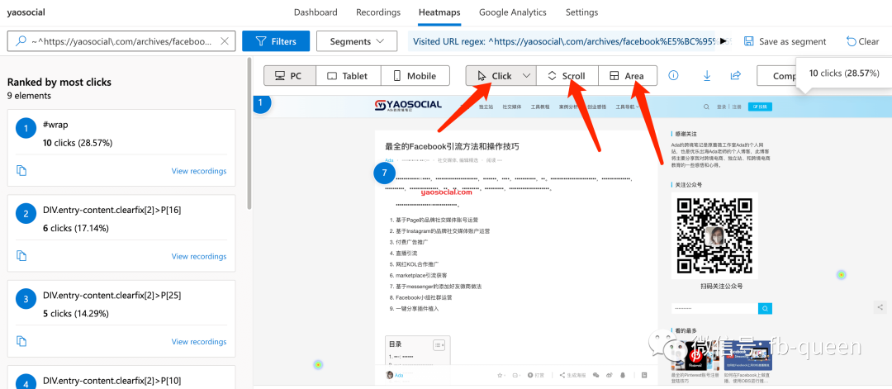Click the Pinterest article thumbnail
Viewport: 892px width, 389px height.
(x=694, y=356)
